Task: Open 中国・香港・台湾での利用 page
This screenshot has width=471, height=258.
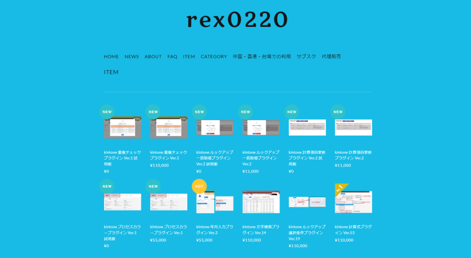Action: tap(261, 57)
